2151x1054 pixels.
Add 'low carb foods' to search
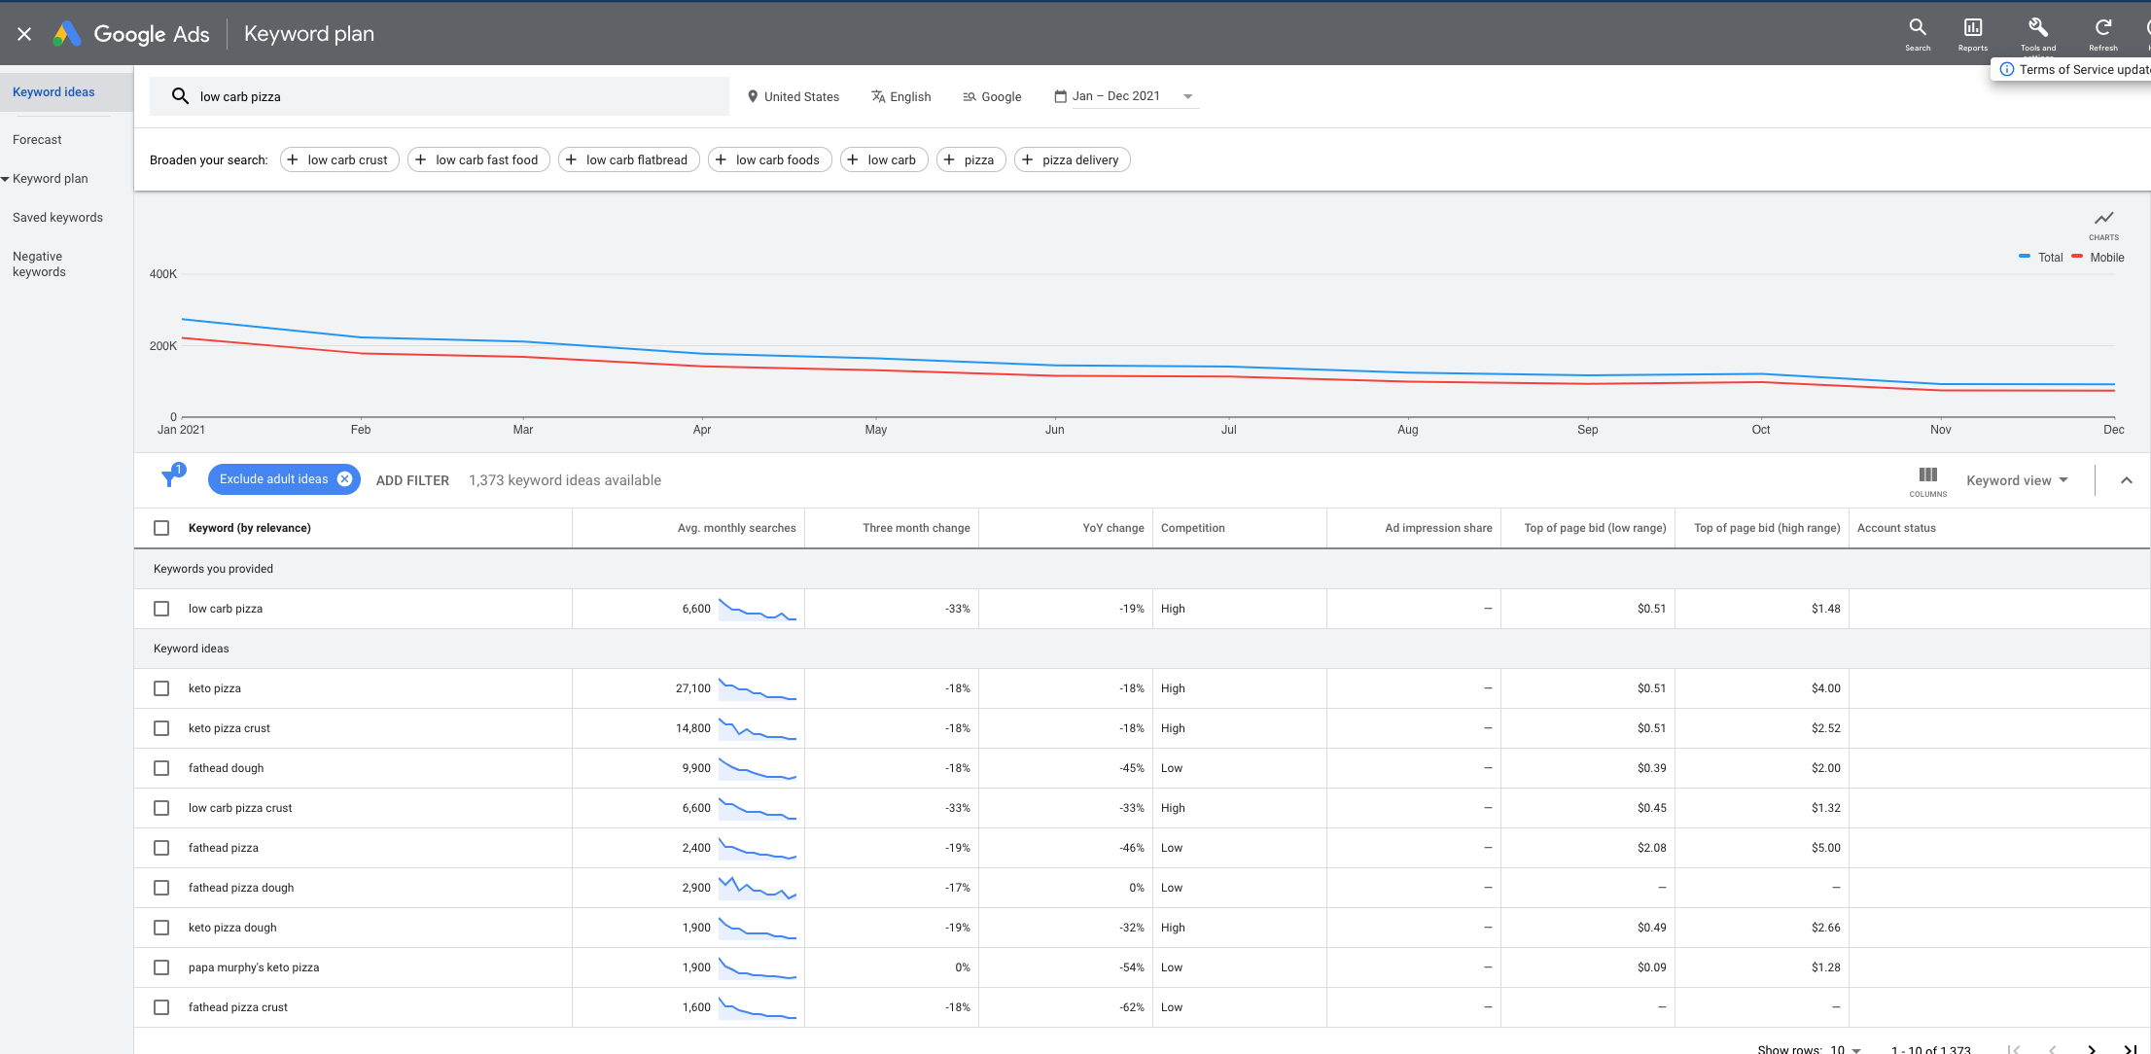[769, 159]
